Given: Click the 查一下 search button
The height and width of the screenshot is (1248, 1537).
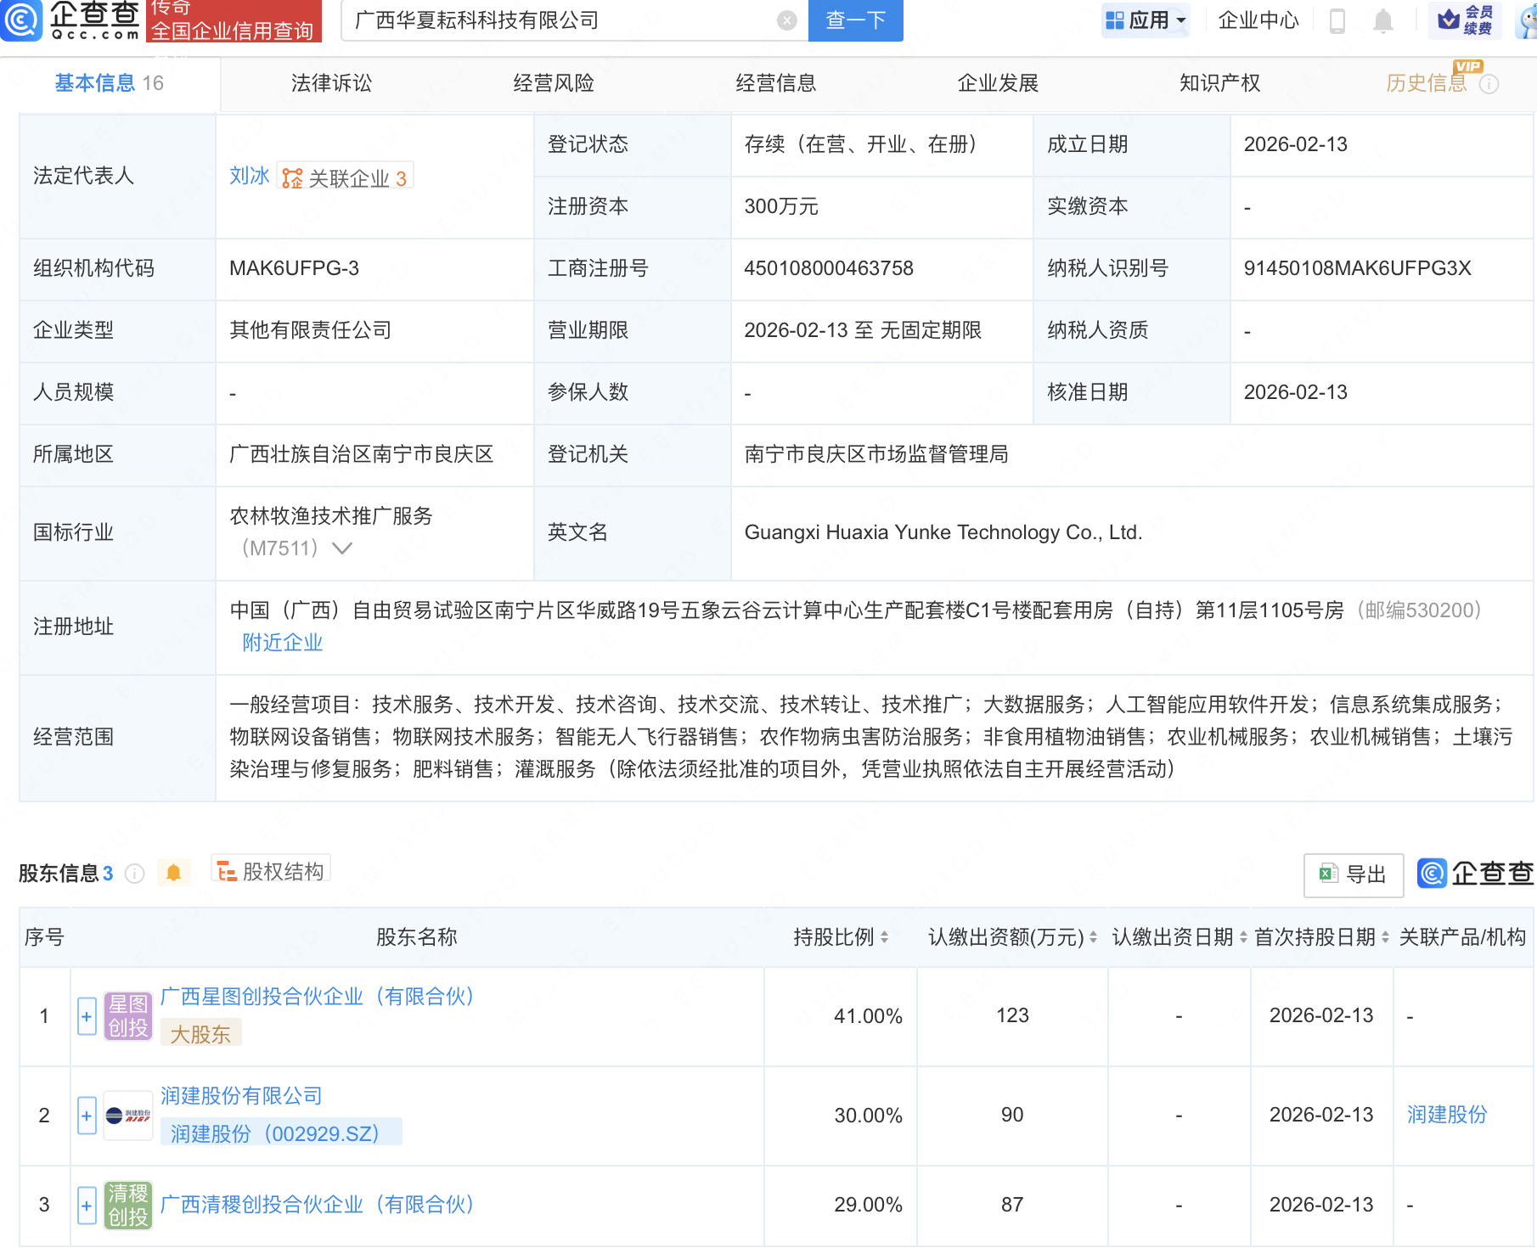Looking at the screenshot, I should [x=855, y=20].
